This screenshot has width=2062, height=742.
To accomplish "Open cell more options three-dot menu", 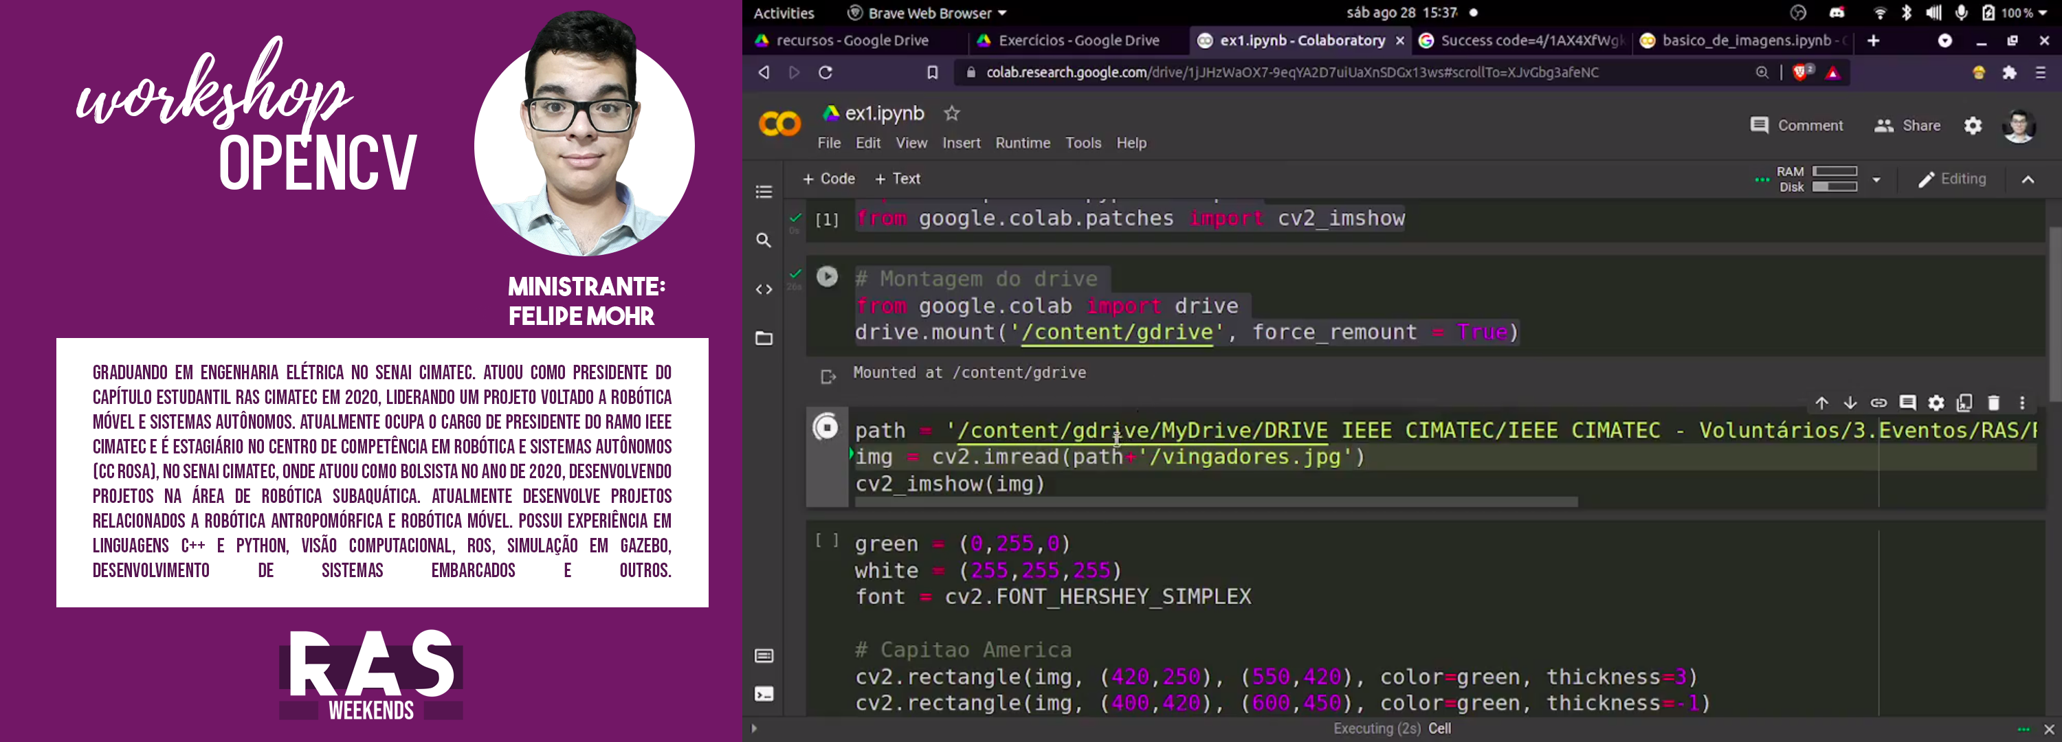I will click(2022, 403).
